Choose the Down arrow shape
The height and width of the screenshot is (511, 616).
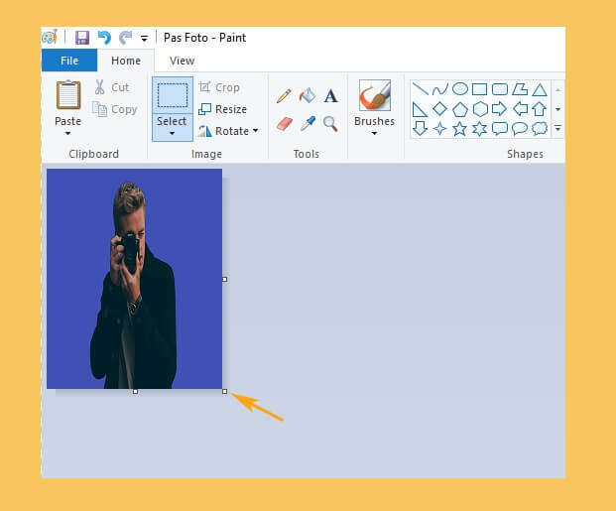[x=420, y=129]
